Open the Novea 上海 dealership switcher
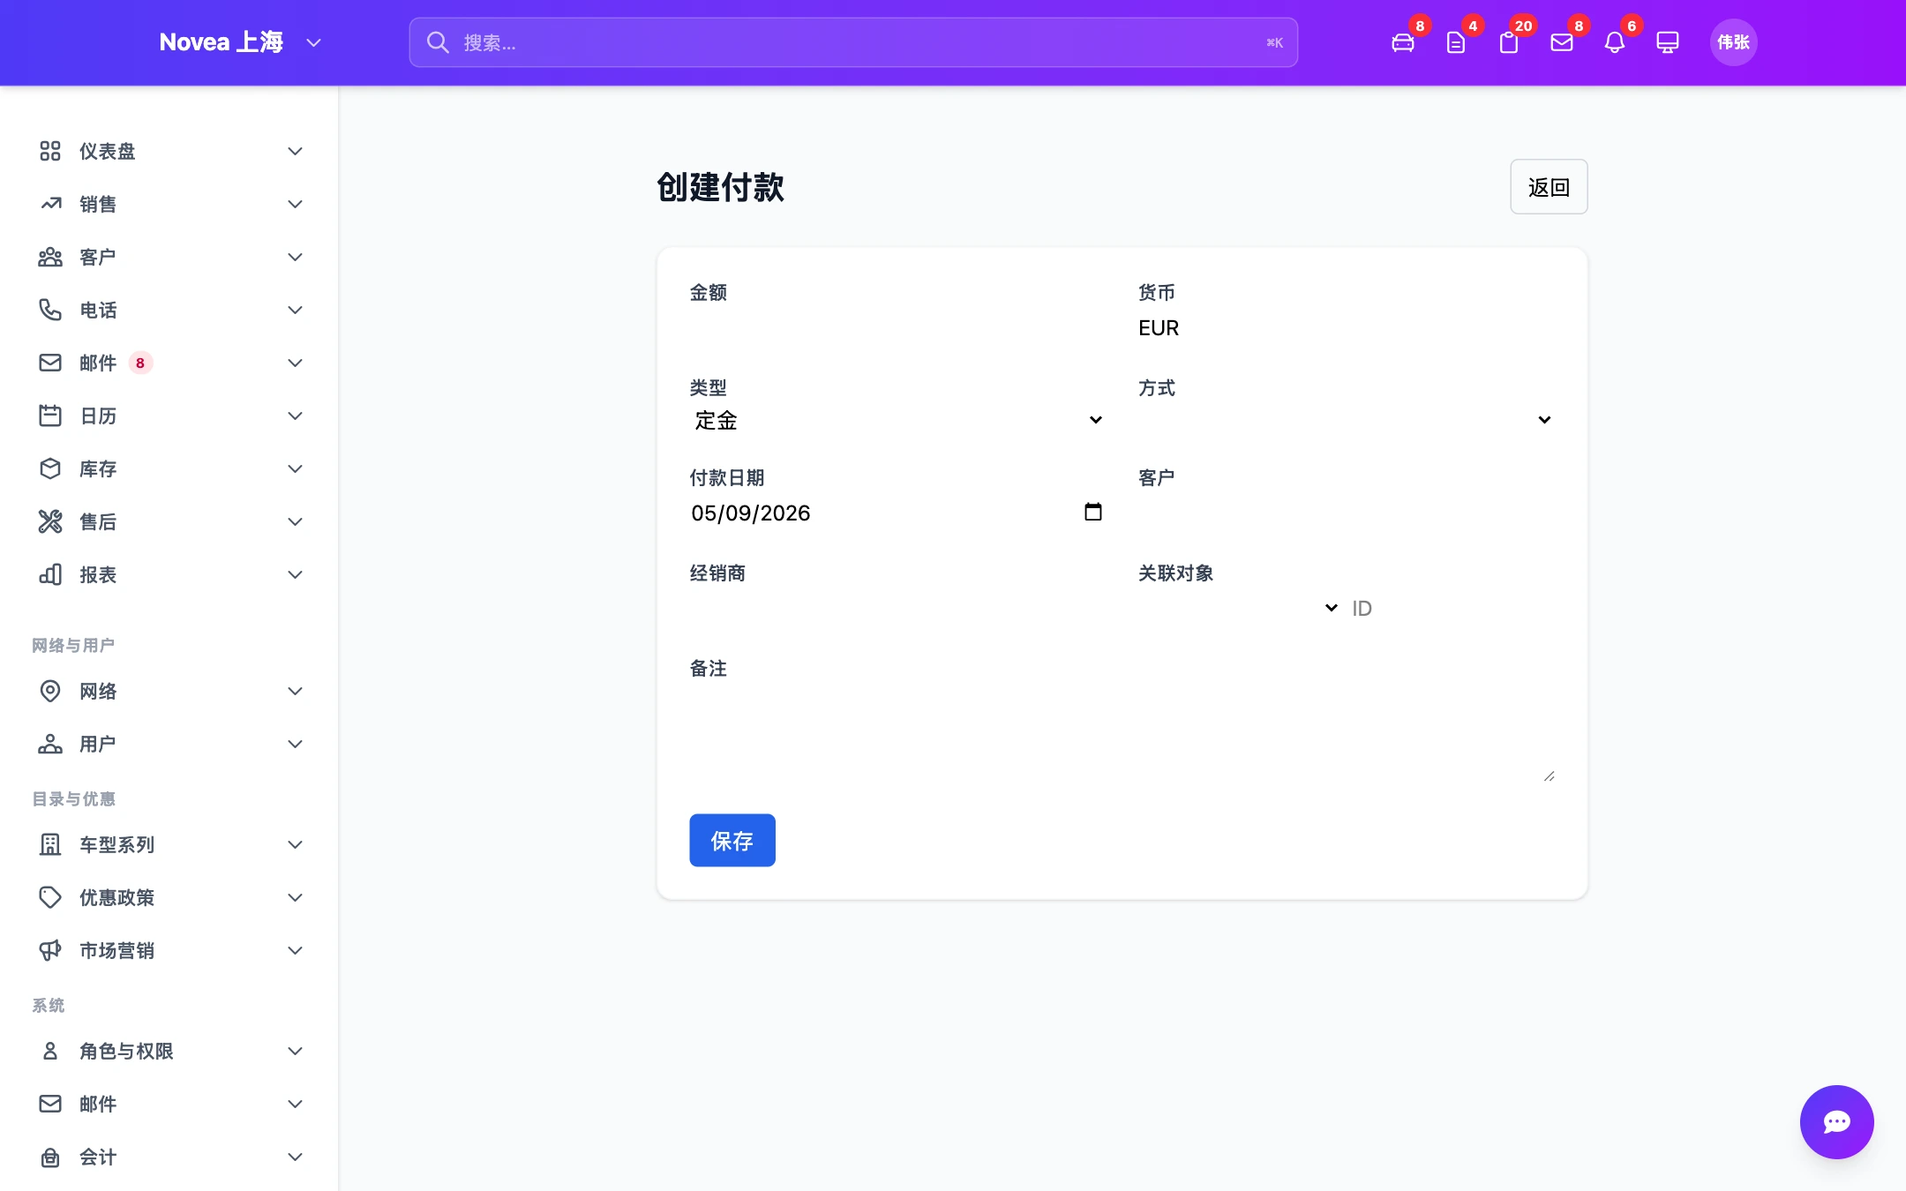 (x=240, y=42)
